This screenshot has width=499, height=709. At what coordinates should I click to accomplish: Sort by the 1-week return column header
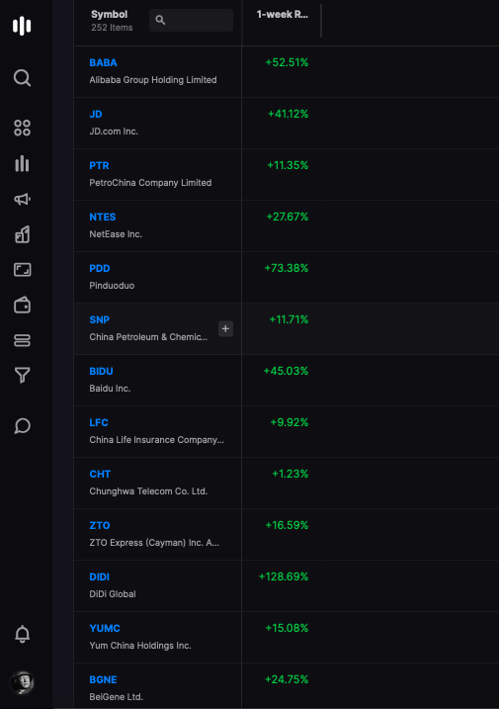coord(282,15)
